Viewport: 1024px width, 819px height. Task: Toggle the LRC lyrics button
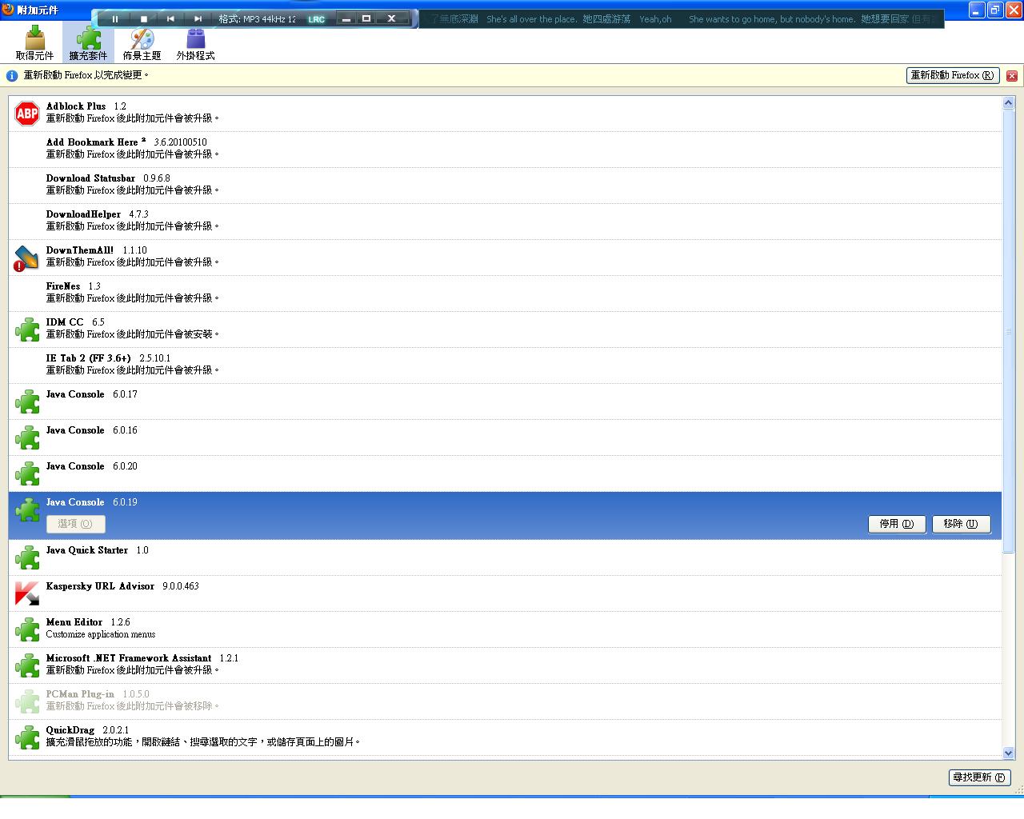317,19
